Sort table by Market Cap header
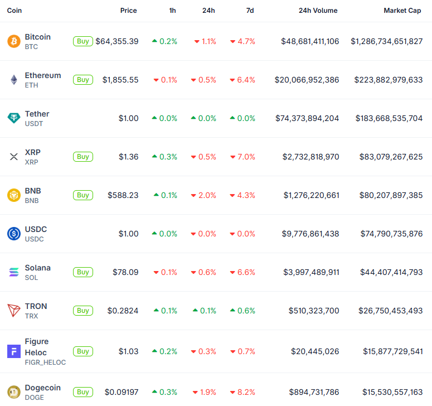432x406 pixels. [403, 11]
